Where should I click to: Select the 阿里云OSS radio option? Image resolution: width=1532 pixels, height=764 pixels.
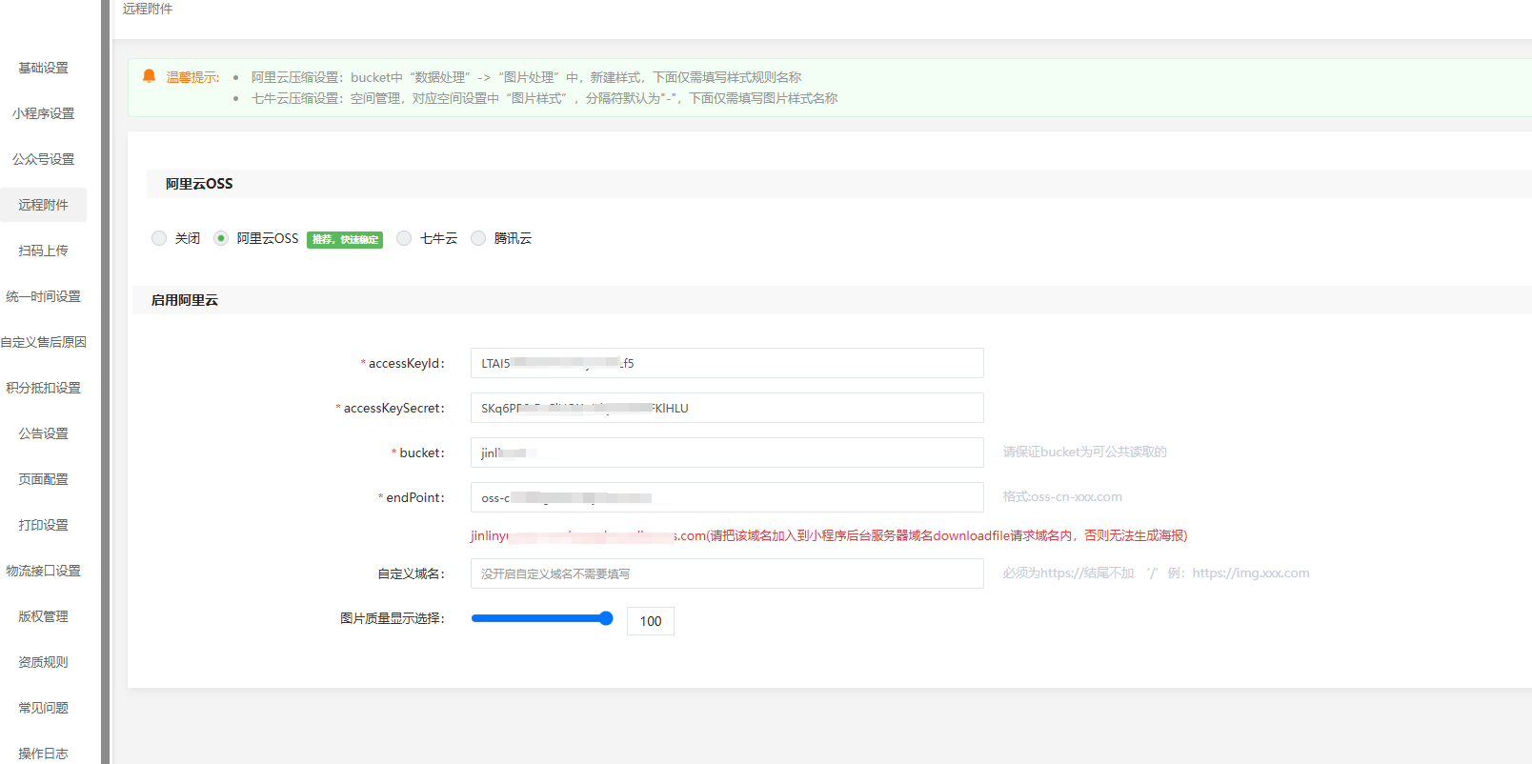221,238
